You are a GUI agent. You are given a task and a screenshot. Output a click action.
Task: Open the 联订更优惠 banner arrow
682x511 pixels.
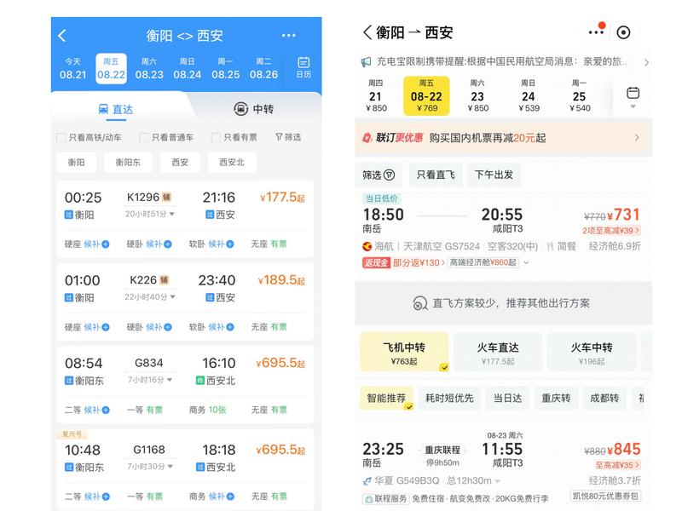pos(637,138)
